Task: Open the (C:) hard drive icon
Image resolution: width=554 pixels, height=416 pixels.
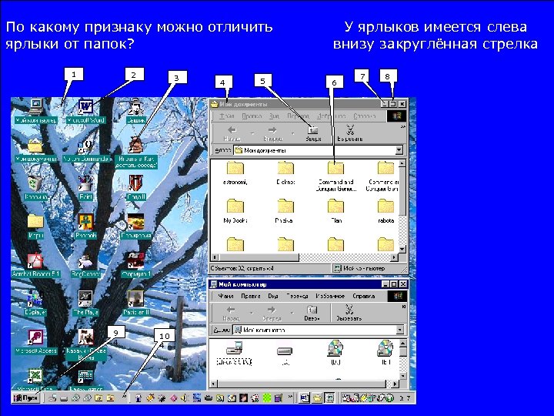Action: (285, 355)
